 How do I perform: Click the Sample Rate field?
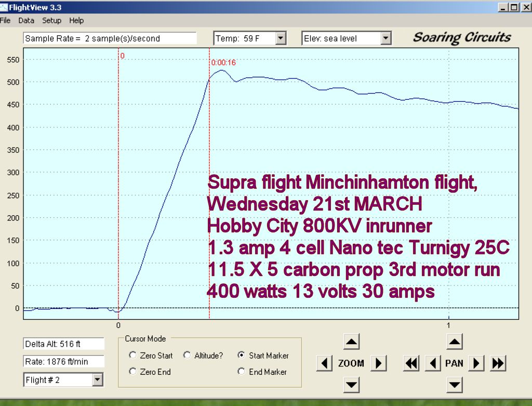110,38
